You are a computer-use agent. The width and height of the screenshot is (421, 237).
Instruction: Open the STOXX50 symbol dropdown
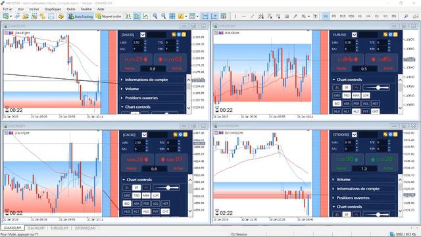pos(354,134)
